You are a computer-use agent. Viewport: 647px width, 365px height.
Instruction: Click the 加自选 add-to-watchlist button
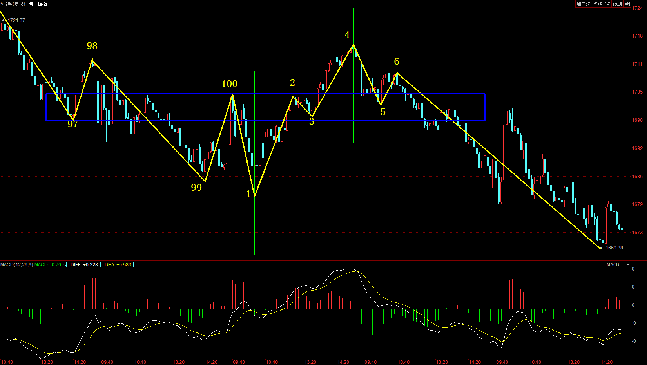click(x=583, y=4)
